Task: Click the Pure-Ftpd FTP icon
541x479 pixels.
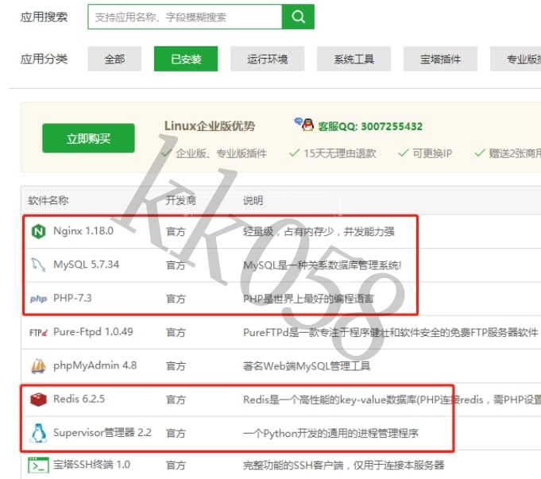Action: coord(38,332)
